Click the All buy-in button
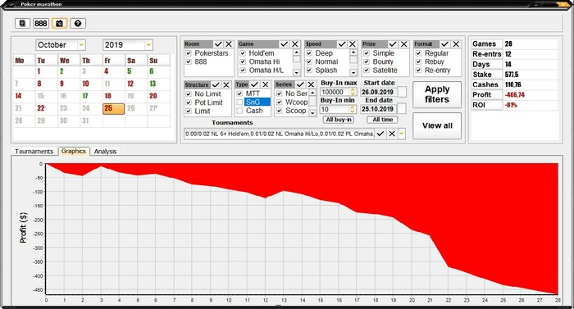The height and width of the screenshot is (309, 574). point(339,120)
